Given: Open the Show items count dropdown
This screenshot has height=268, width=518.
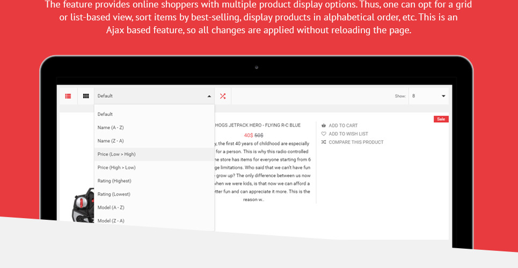Looking at the screenshot, I should 428,96.
